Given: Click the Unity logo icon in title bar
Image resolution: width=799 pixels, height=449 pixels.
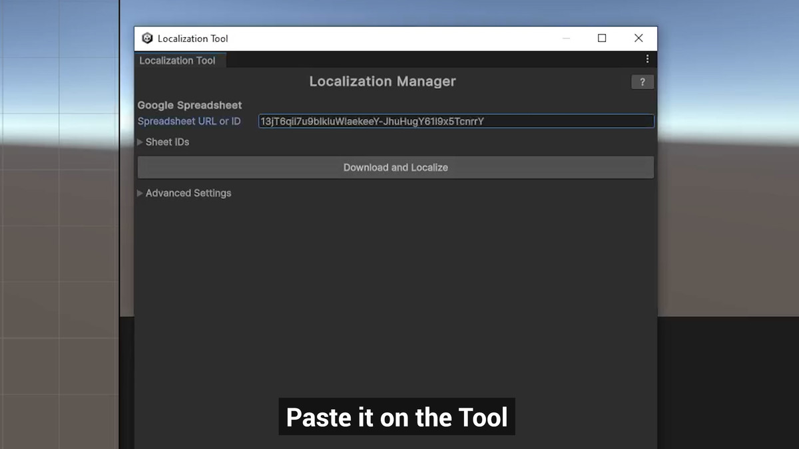Looking at the screenshot, I should pyautogui.click(x=147, y=39).
